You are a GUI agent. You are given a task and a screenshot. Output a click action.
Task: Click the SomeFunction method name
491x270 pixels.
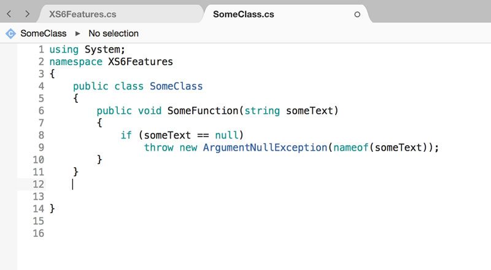click(x=203, y=111)
